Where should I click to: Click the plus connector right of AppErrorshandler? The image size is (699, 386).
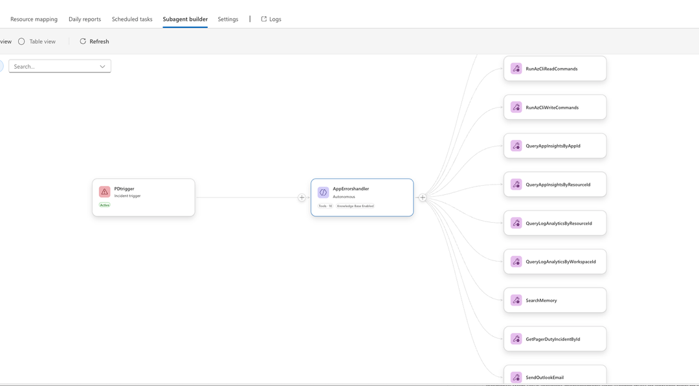click(423, 198)
